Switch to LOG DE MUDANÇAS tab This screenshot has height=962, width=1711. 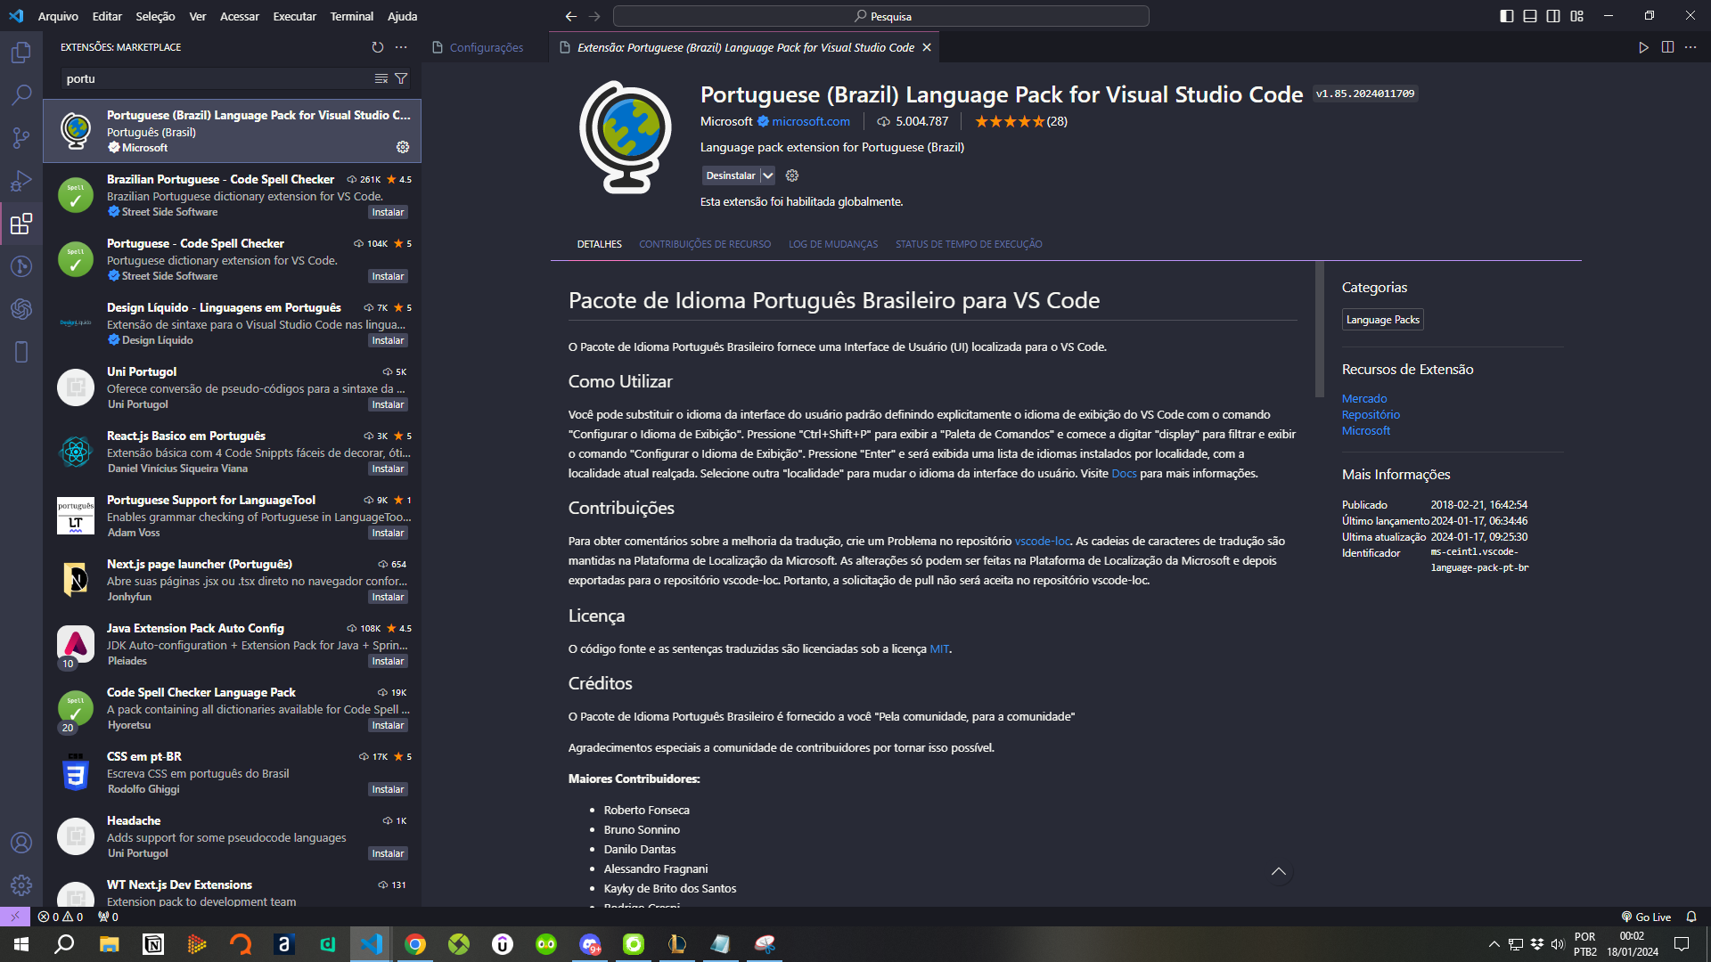point(833,243)
